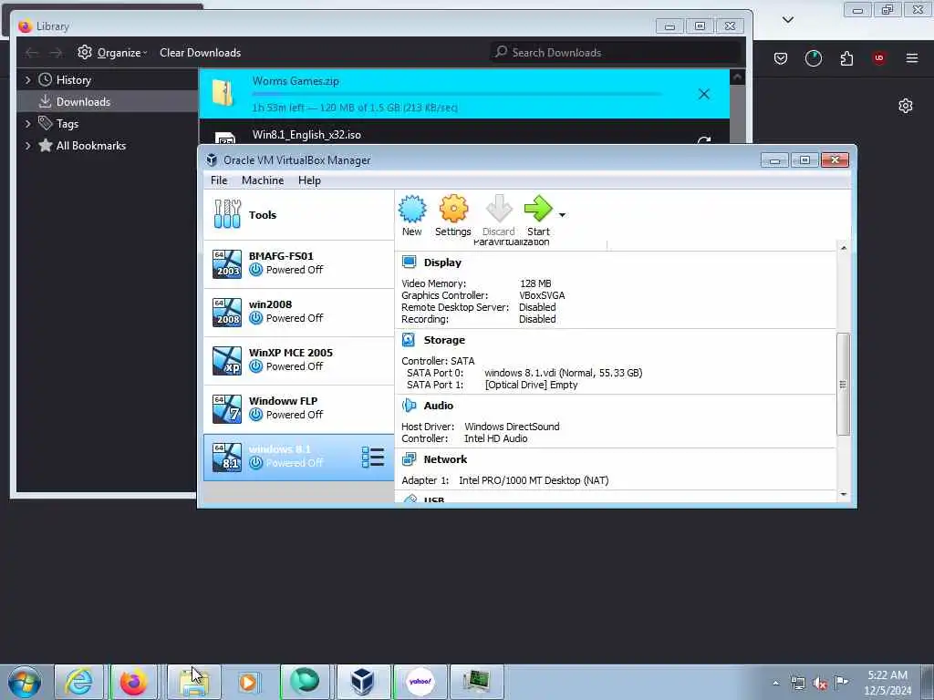Click the Firefox downloads progress icon
The height and width of the screenshot is (700, 934).
(813, 58)
